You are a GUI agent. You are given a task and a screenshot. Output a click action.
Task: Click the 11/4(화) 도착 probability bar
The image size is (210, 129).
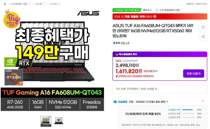(188, 110)
